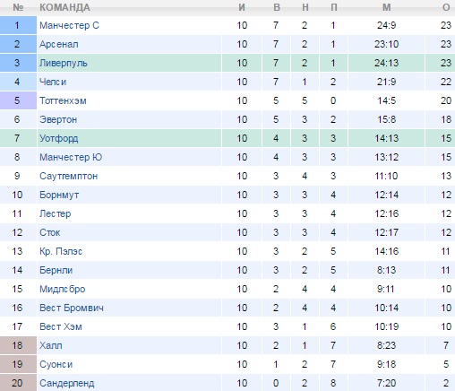Open the Кр. Пэлэс team page

coord(61,251)
